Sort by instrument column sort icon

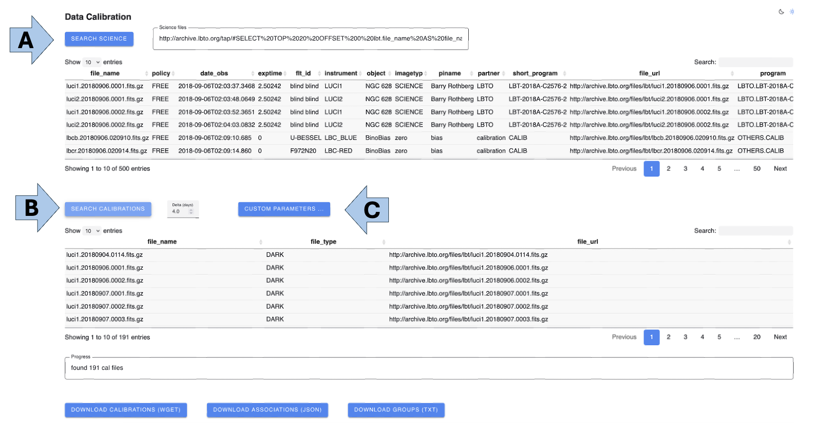coord(361,74)
